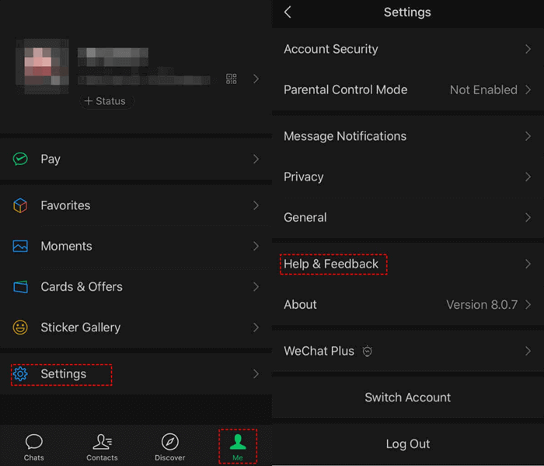The image size is (544, 466).
Task: Add a status with the Status button
Action: tap(105, 101)
